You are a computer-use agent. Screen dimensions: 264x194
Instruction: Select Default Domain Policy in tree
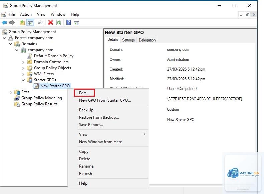coord(54,56)
